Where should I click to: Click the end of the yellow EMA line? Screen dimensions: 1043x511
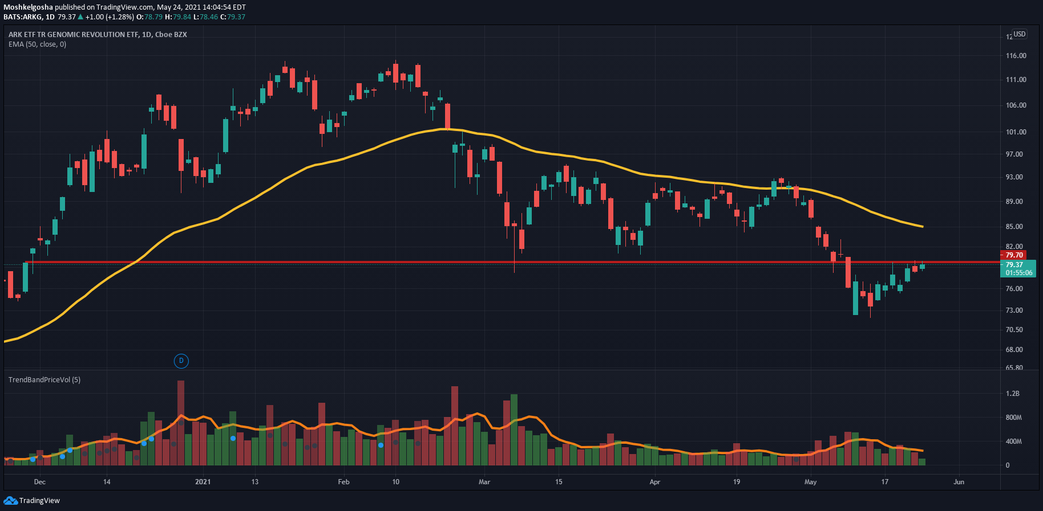(922, 227)
